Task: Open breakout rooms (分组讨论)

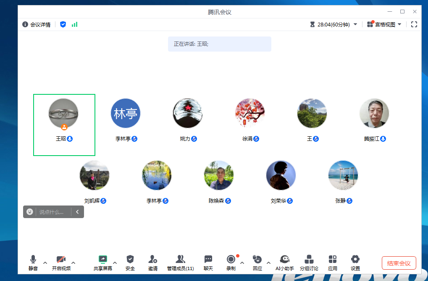Action: pos(309,259)
